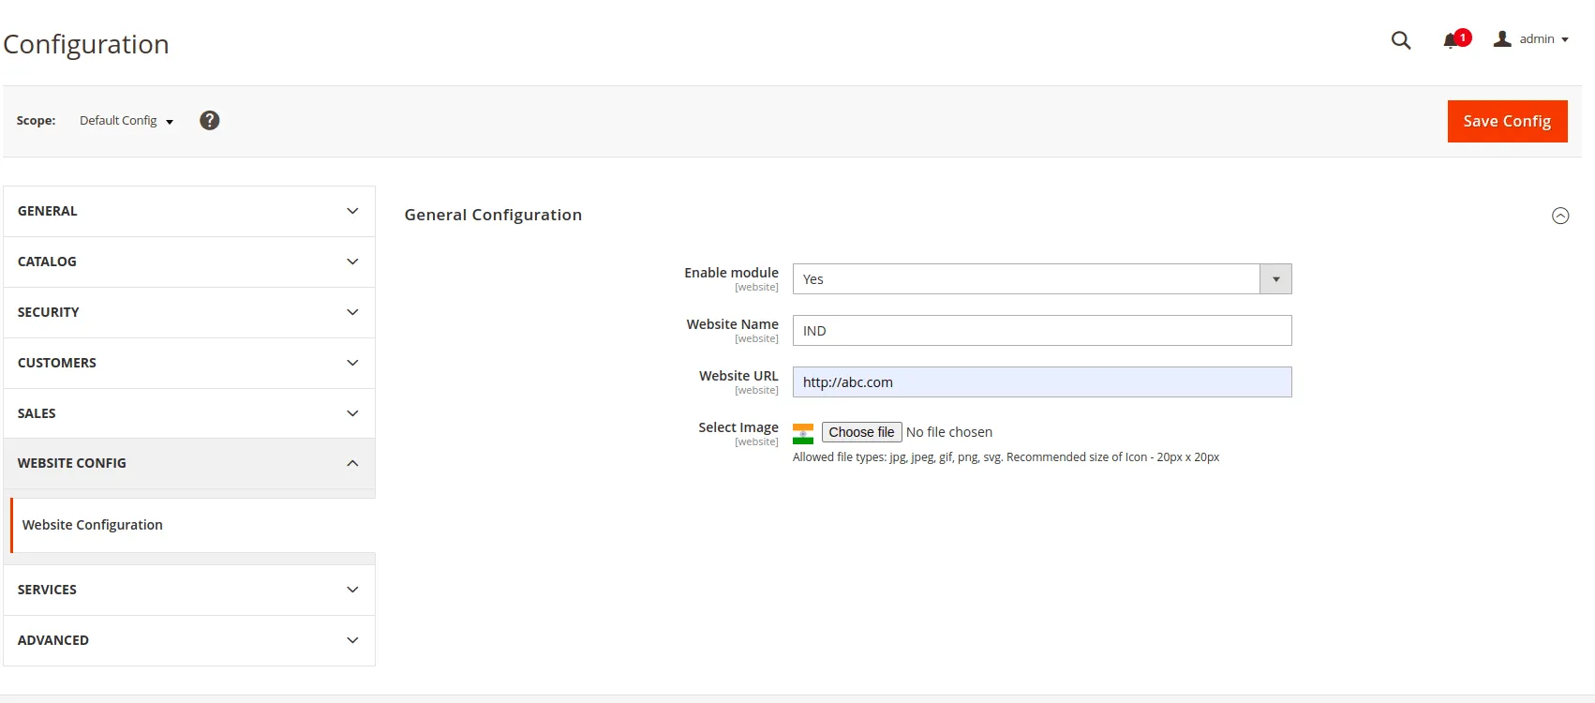Collapse the Website Config sidebar section
This screenshot has width=1595, height=703.
click(x=189, y=464)
